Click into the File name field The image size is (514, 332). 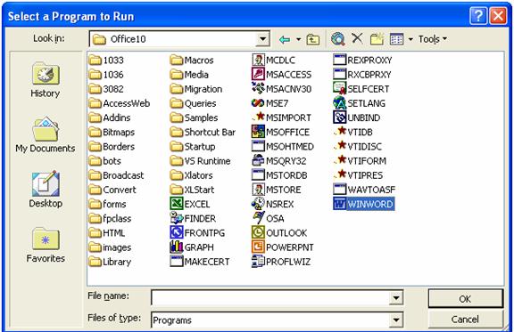tap(270, 297)
